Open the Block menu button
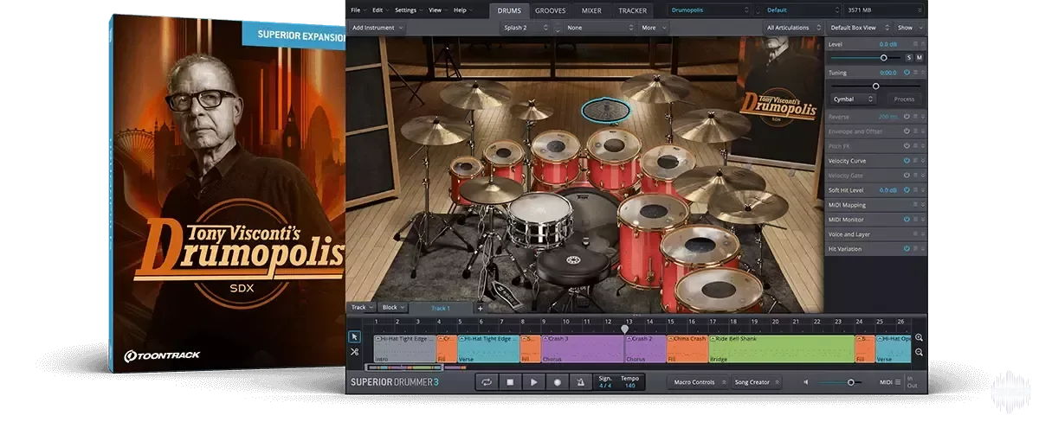 point(391,307)
